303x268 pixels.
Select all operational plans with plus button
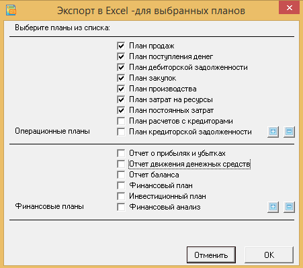coord(273,132)
